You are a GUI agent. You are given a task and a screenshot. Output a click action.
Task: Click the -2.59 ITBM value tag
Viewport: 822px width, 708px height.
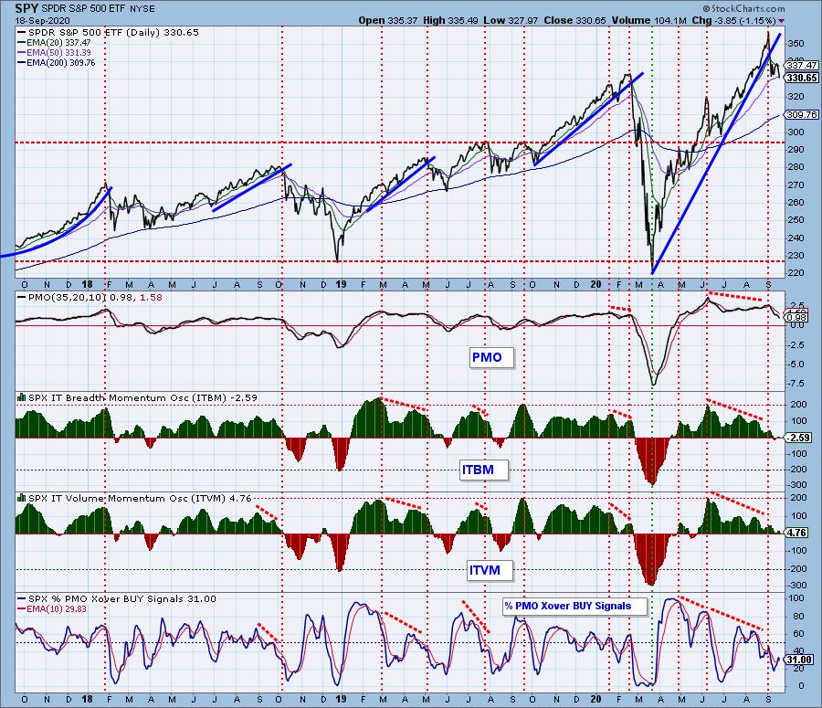click(x=798, y=438)
